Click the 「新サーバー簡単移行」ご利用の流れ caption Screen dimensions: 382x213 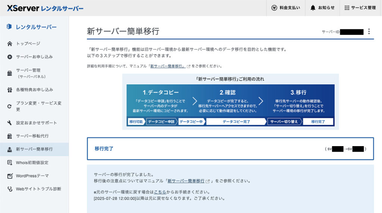230,79
